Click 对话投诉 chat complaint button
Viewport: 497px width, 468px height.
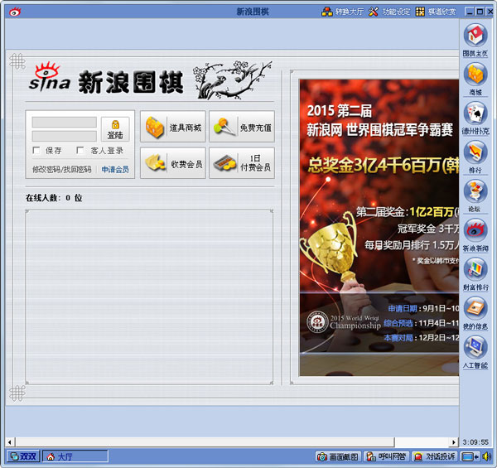[x=435, y=456]
